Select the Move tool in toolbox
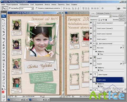The height and width of the screenshot is (102, 127). tap(3, 20)
